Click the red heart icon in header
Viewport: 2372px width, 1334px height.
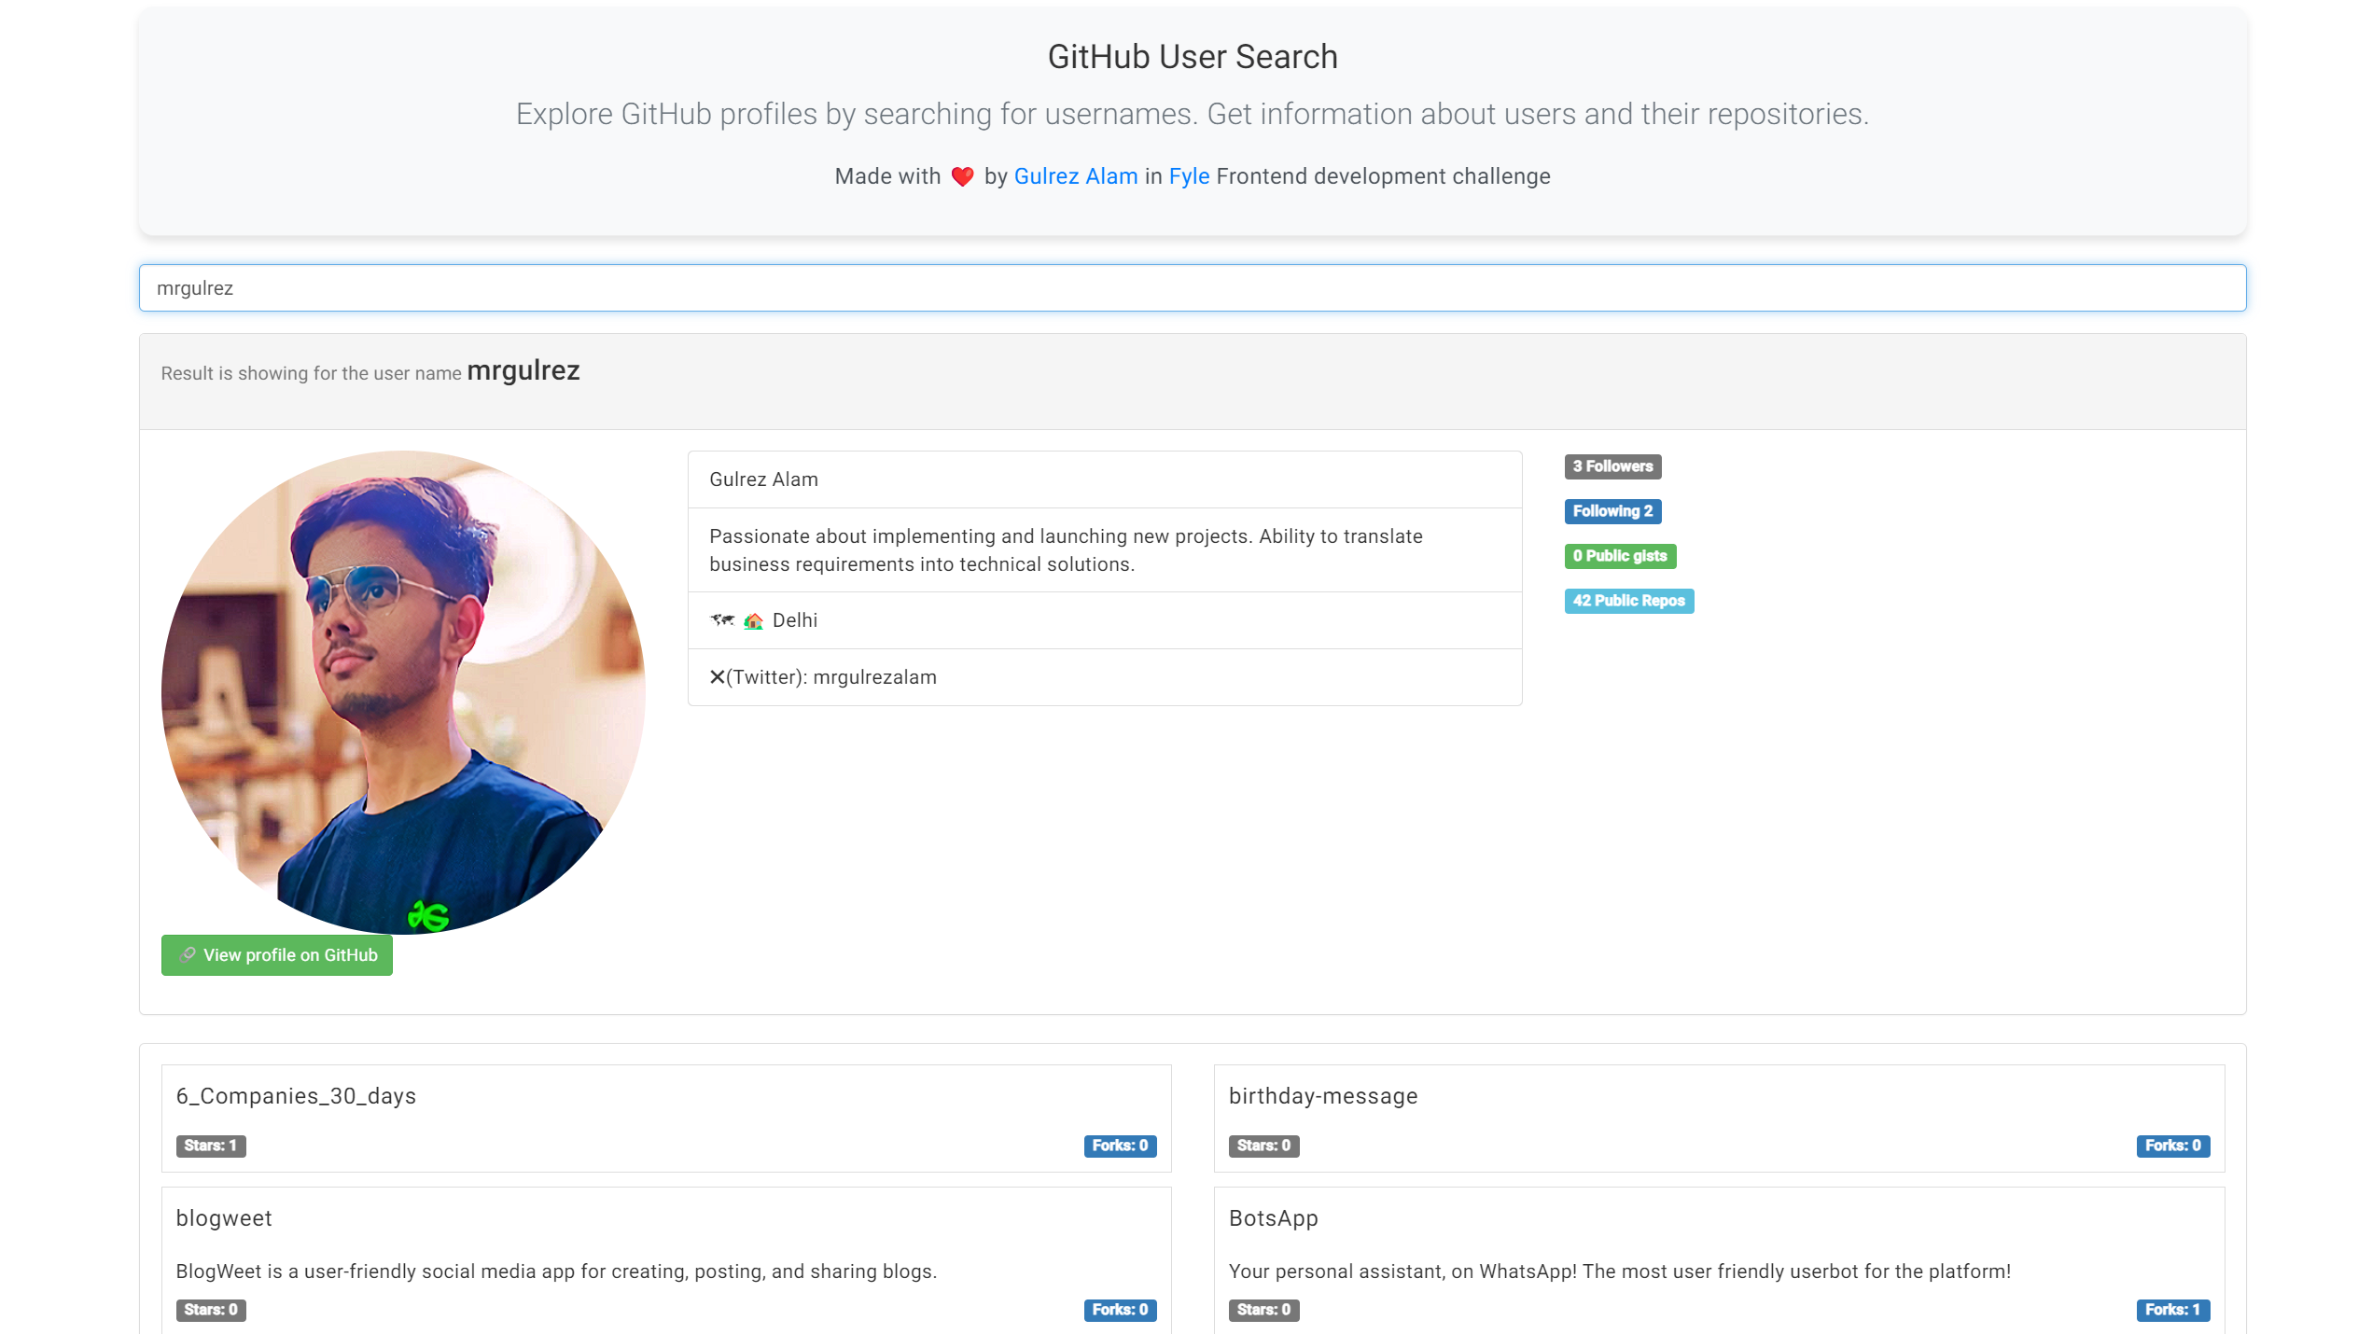(962, 176)
